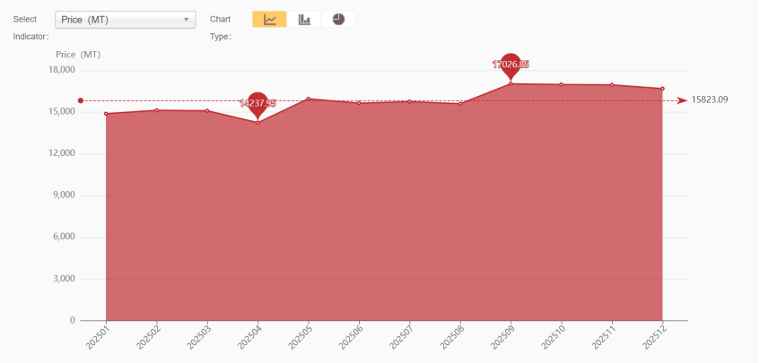
Task: Click the 202506 x-axis label
Action: (x=351, y=337)
